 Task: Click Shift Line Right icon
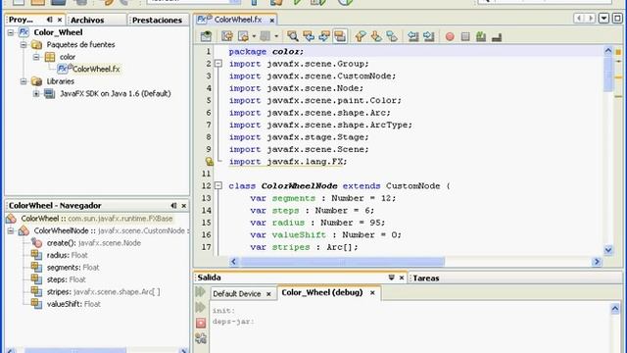point(429,36)
